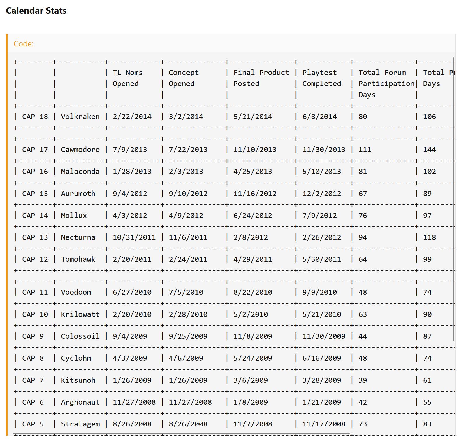Click the date "2/26/2012"
The image size is (461, 444).
tap(321, 237)
